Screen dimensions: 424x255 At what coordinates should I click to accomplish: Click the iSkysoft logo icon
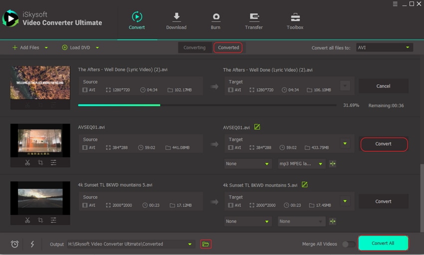(10, 18)
